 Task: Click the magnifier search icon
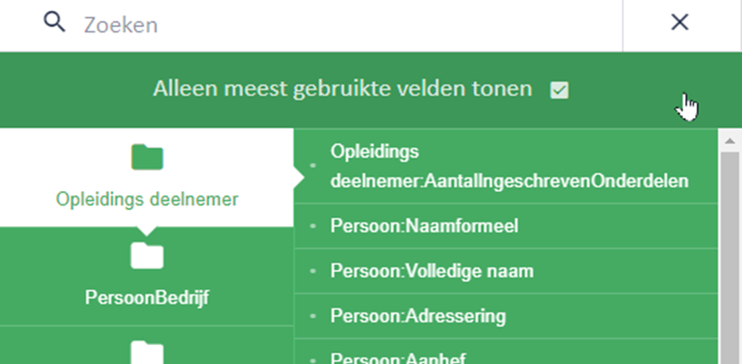[54, 22]
